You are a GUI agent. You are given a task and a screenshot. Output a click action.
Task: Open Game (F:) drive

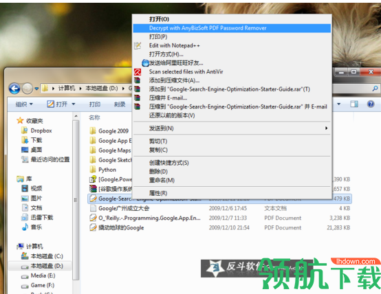tap(38, 285)
